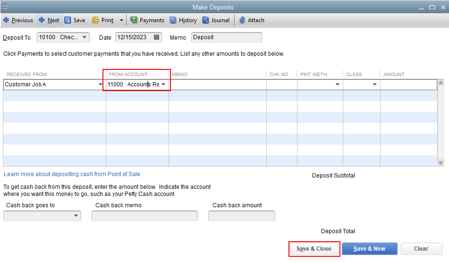Click the scroll up arrow of deposit table
The image size is (449, 262).
tap(441, 83)
